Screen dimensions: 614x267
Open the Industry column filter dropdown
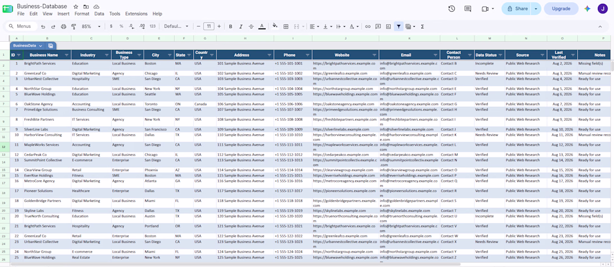point(107,55)
